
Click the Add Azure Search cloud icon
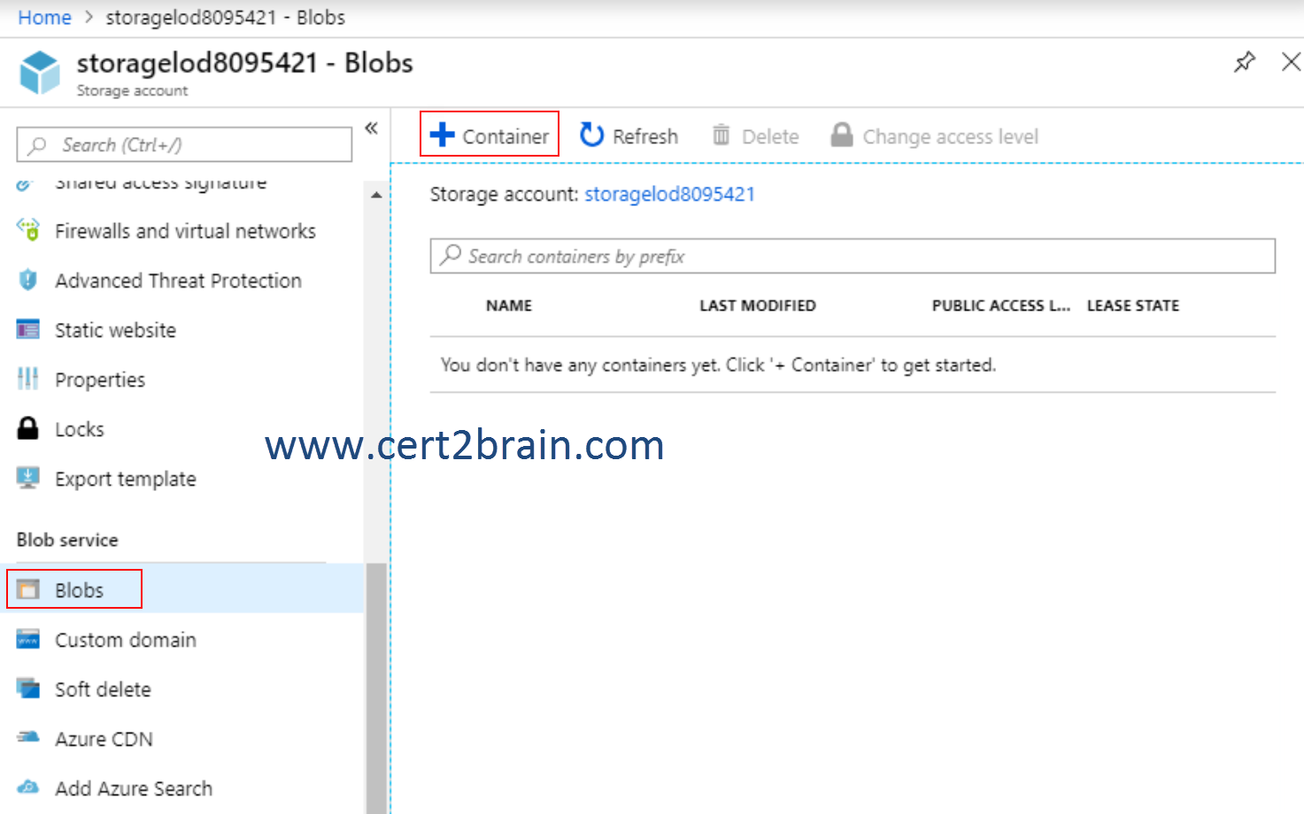click(x=28, y=787)
